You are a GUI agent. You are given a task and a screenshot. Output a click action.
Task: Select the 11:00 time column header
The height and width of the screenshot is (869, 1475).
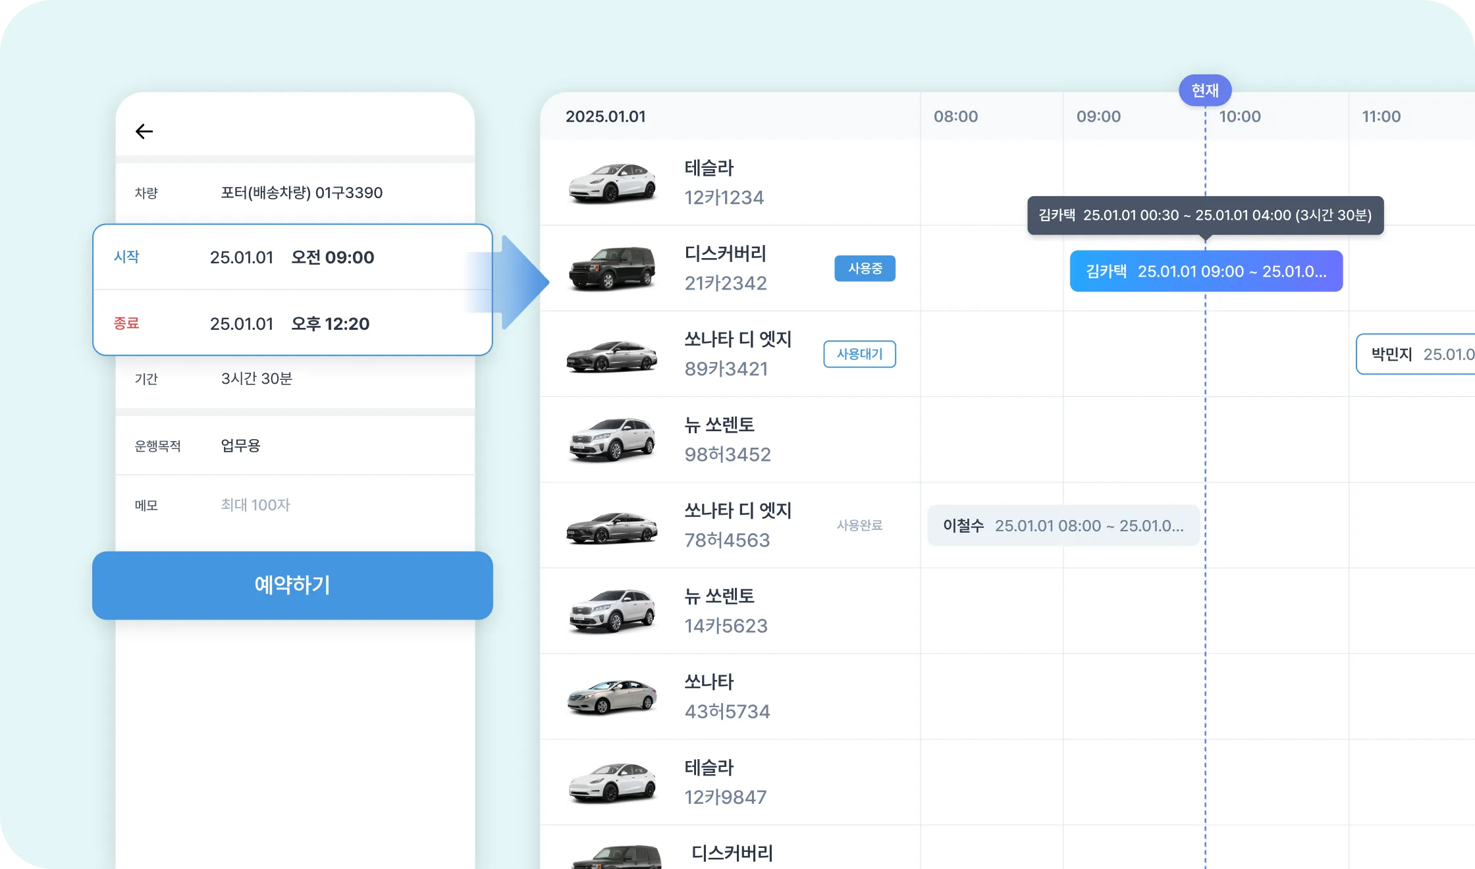point(1381,117)
